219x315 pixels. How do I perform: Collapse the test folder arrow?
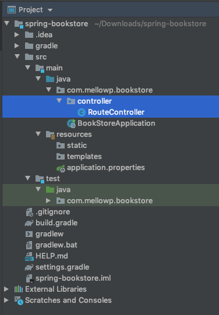(28, 178)
